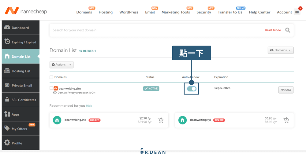This screenshot has width=306, height=159.
Task: Click the Refresh domain list icon
Action: click(x=81, y=51)
